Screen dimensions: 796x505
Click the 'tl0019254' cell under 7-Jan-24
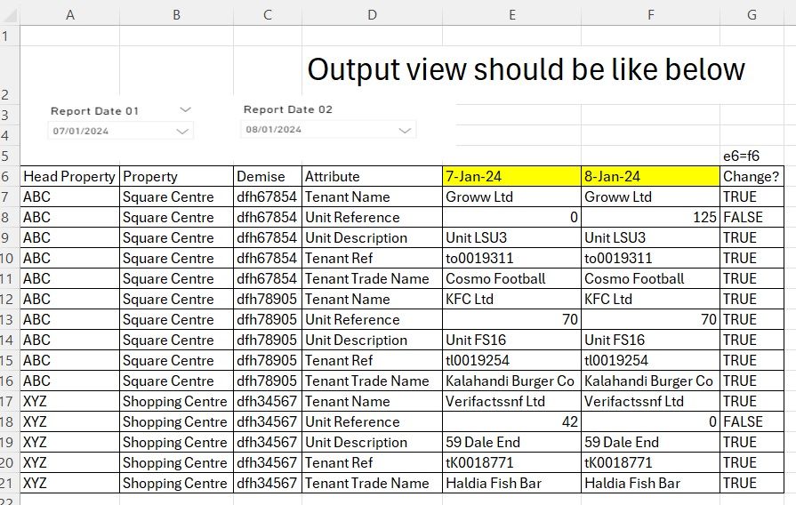[511, 360]
